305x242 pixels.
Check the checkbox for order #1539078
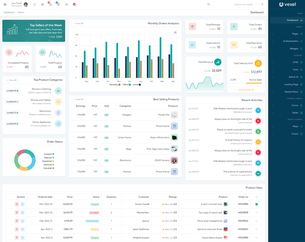click(x=257, y=213)
